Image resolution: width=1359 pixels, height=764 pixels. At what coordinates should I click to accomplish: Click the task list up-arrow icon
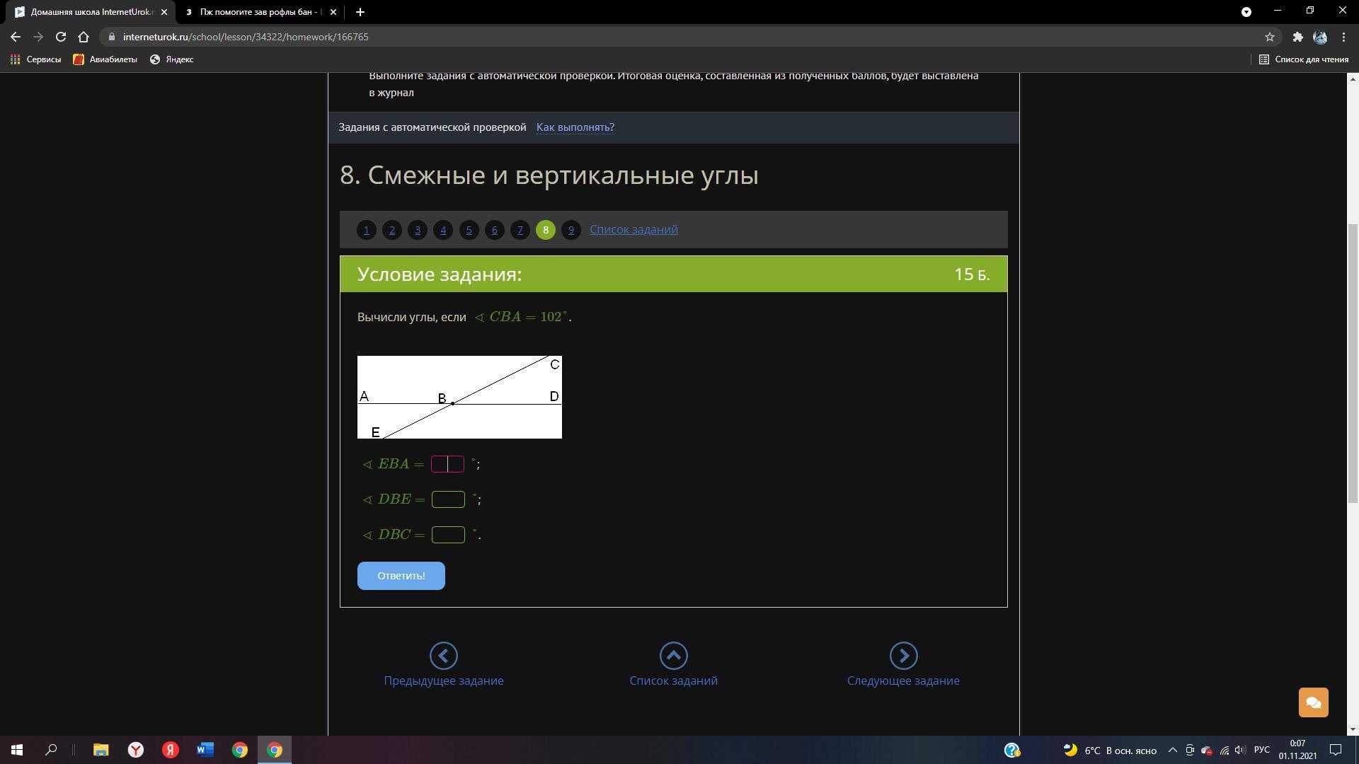click(x=673, y=656)
